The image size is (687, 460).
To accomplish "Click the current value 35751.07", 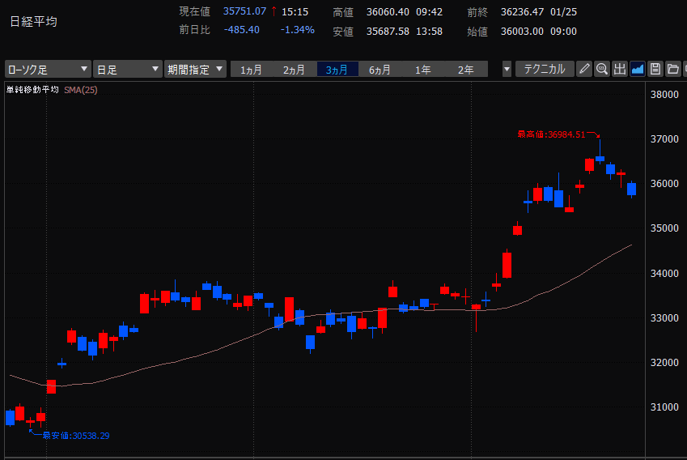I will click(244, 11).
